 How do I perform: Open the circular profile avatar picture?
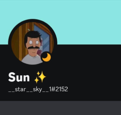[x=33, y=43]
